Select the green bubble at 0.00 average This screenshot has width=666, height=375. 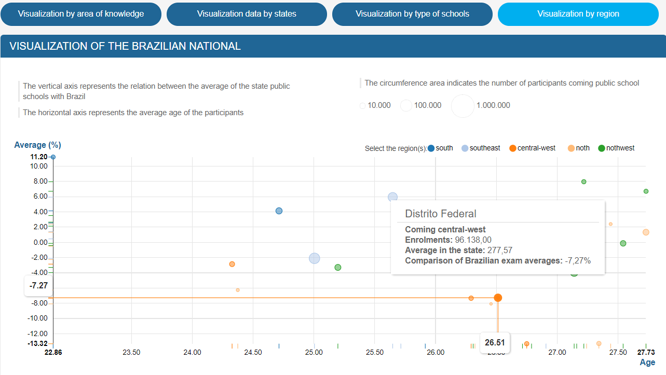click(x=623, y=243)
